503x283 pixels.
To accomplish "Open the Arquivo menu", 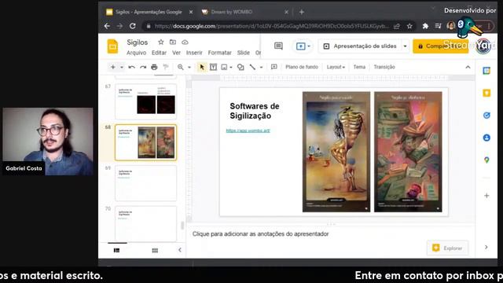I will tap(136, 53).
